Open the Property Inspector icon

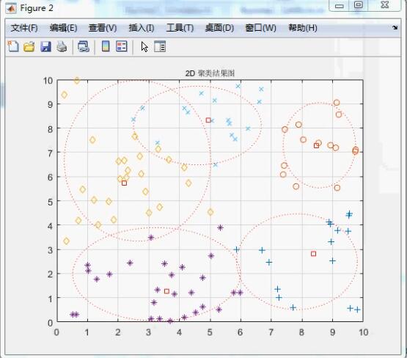[x=160, y=47]
